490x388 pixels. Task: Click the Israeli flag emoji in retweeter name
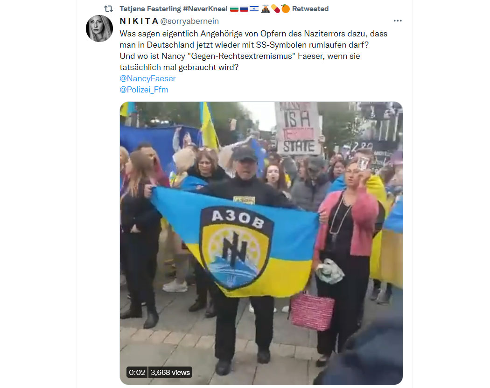click(254, 9)
